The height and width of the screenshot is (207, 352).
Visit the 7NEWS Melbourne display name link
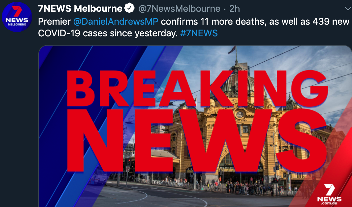coord(80,9)
